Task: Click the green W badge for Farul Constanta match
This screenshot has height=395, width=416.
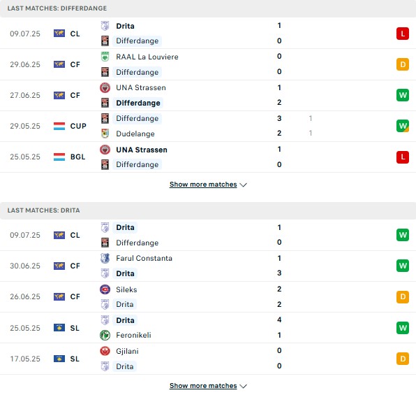Action: tap(403, 266)
